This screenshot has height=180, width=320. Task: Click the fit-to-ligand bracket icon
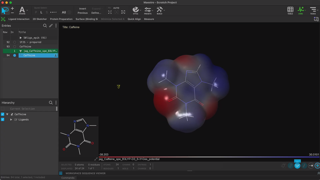pos(123,12)
